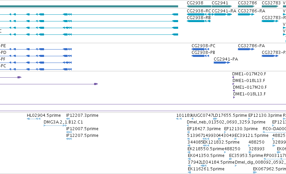Screen dimensions: 286x174
Task: Click the EK116261.5prime EST label
Action: pyautogui.click(x=206, y=169)
